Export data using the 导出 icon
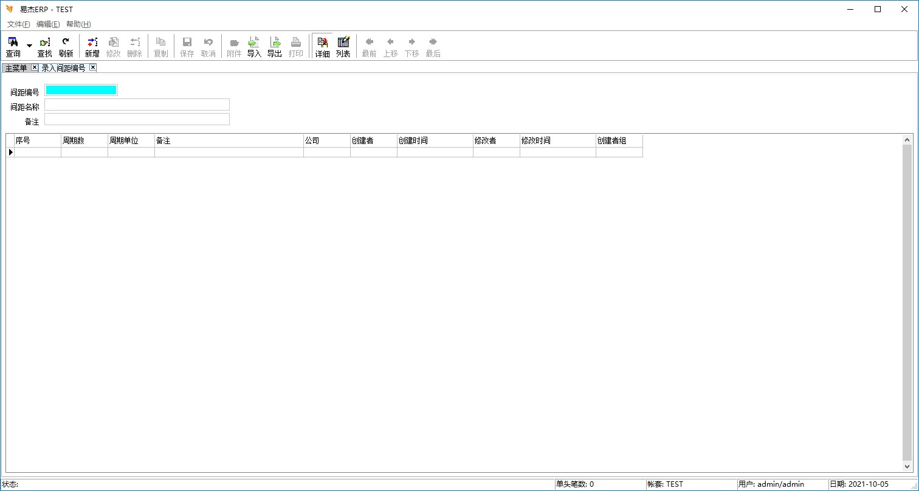The image size is (919, 491). pyautogui.click(x=275, y=46)
